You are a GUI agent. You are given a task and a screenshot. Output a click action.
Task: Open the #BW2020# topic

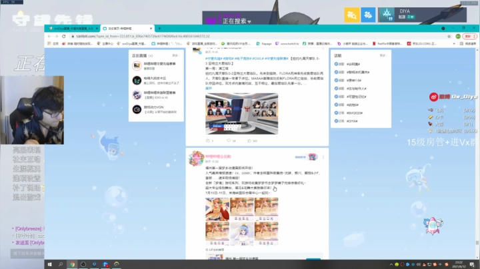point(355,113)
